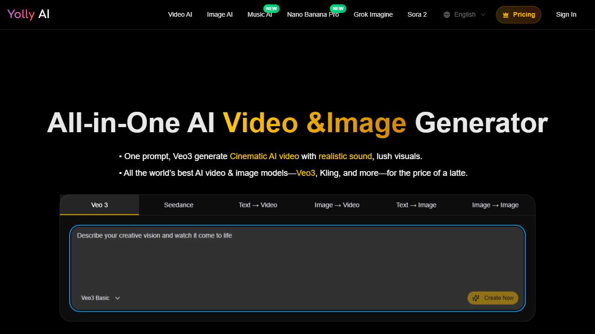Click the sparkle icon on Create Now

click(476, 298)
